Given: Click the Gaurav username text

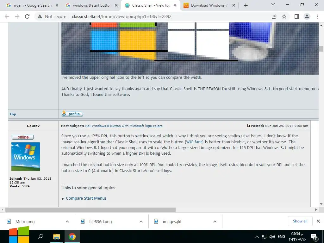Looking at the screenshot, I should point(33,126).
